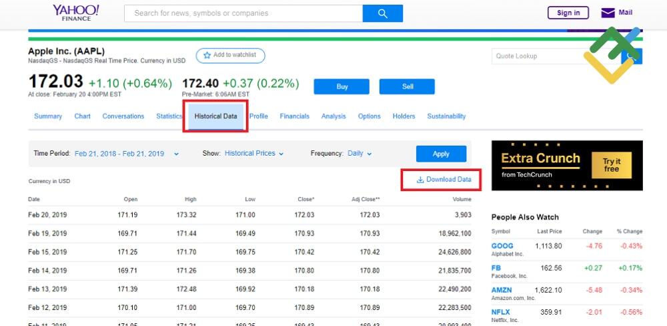Screen dimensions: 667x326
Task: Click the Feb 20, 2019 date cell
Action: tap(47, 215)
